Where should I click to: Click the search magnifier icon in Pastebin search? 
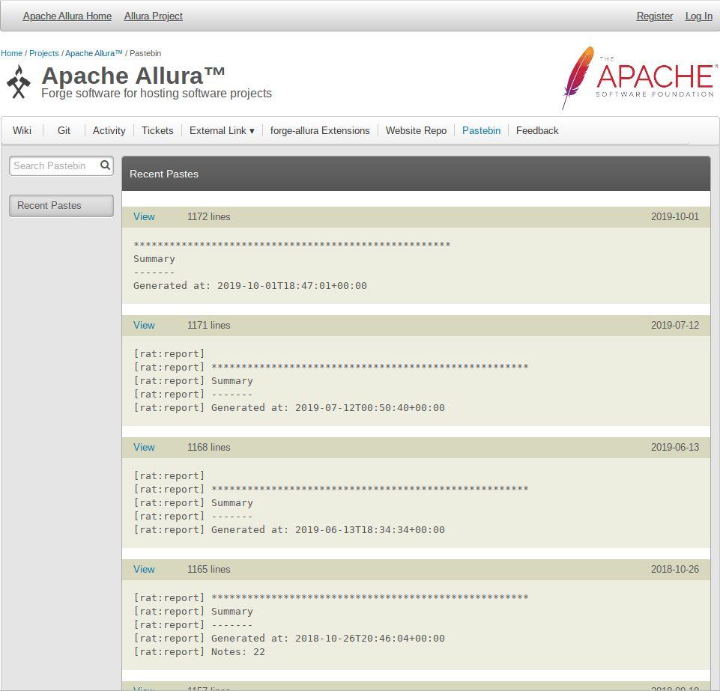point(105,165)
